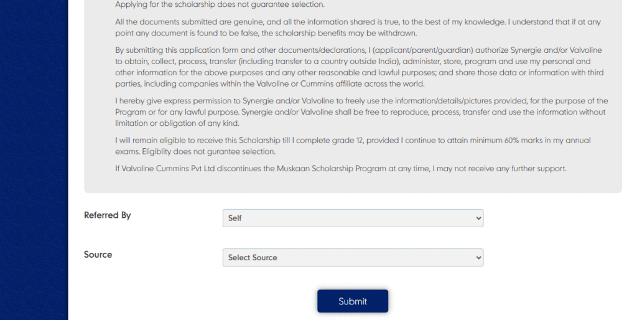637x320 pixels.
Task: Click paragraph starting "All the documents submitted"
Action: [358, 27]
